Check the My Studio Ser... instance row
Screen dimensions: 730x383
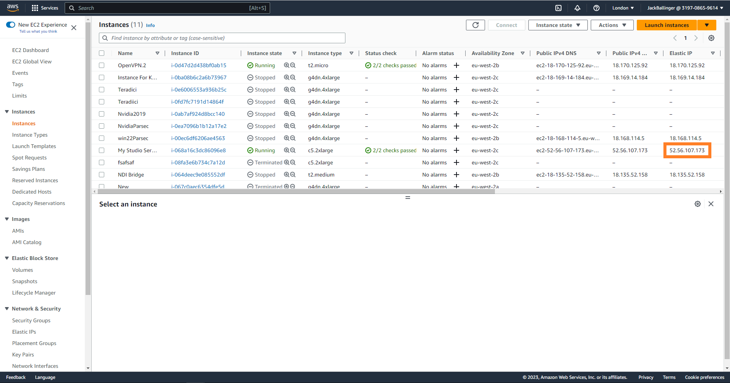point(102,150)
